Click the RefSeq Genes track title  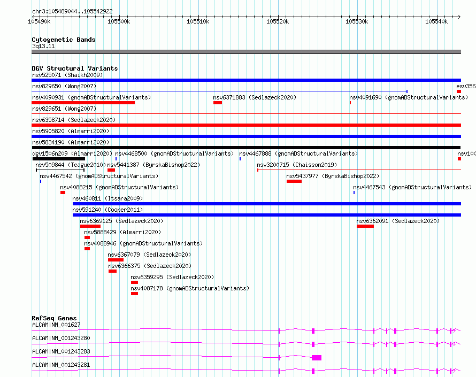[54, 318]
